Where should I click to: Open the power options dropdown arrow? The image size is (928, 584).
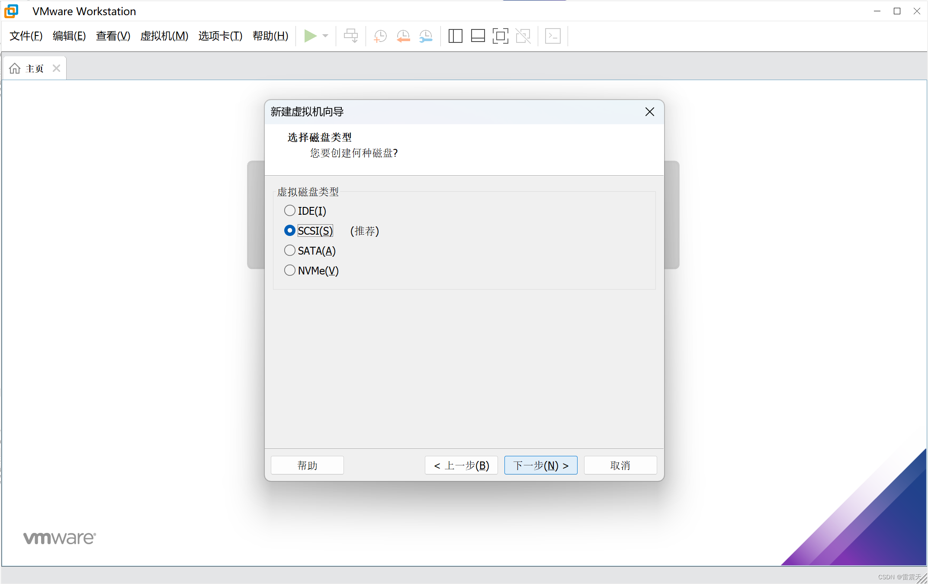click(x=325, y=36)
